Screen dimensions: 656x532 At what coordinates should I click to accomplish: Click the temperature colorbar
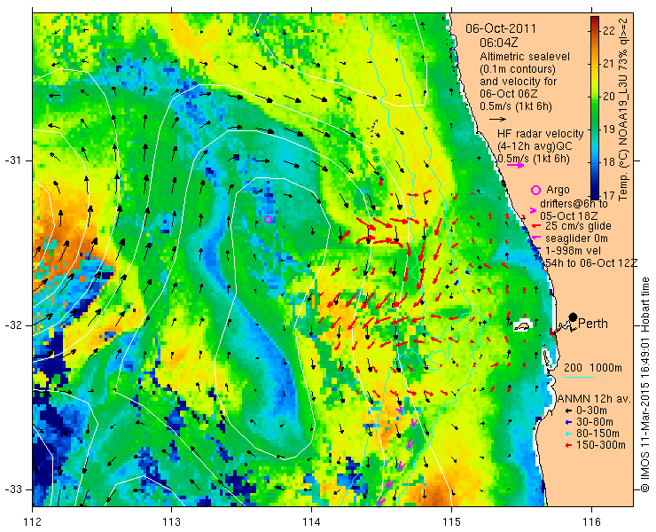(x=595, y=107)
